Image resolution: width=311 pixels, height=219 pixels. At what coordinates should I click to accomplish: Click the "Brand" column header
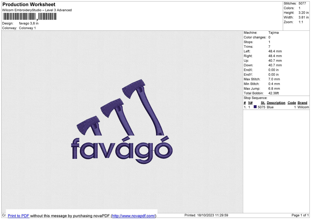(x=302, y=103)
